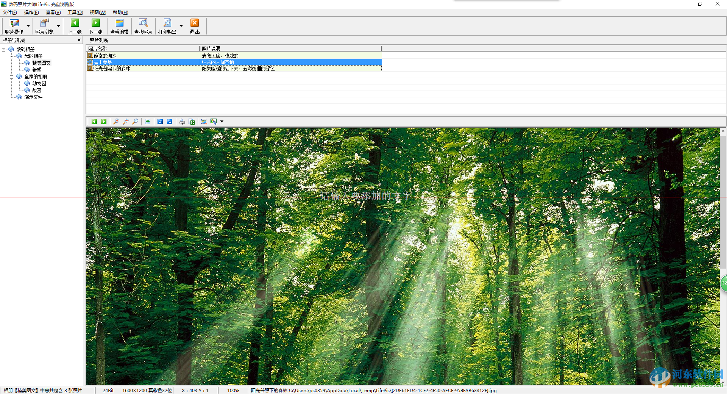Rotate the photo counterclockwise
This screenshot has height=394, width=727.
coord(170,122)
